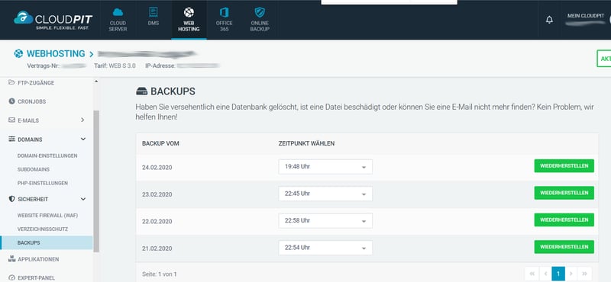
Task: Click the breadcrumb arrow after Webhosting
Action: click(x=91, y=54)
